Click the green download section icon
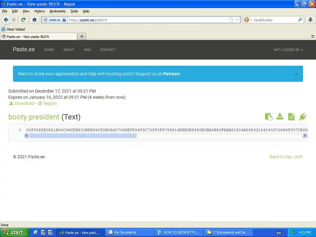This screenshot has width=316, height=237. pos(280,116)
